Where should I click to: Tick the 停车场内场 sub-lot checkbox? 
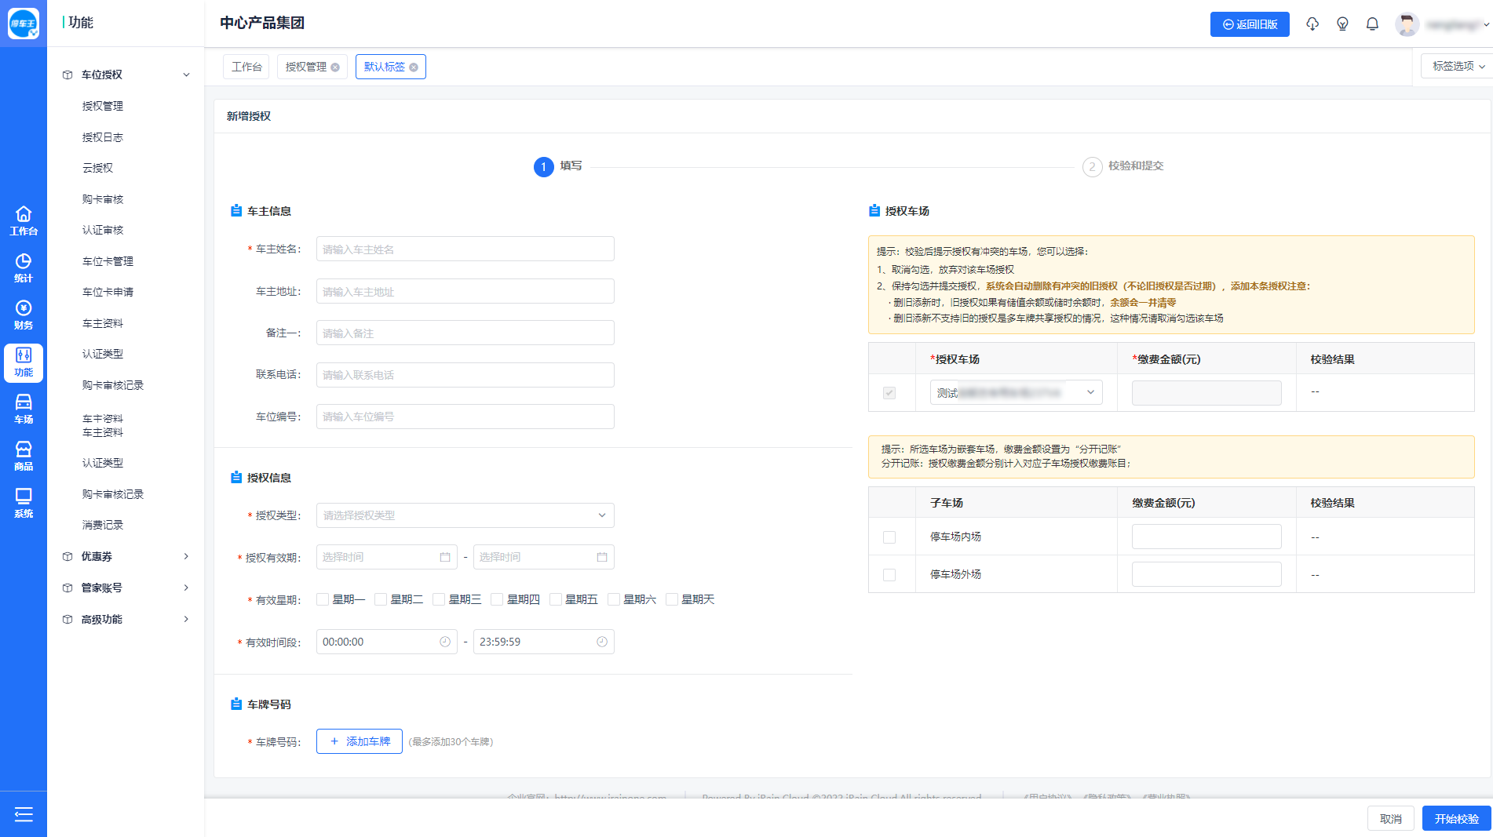tap(889, 537)
